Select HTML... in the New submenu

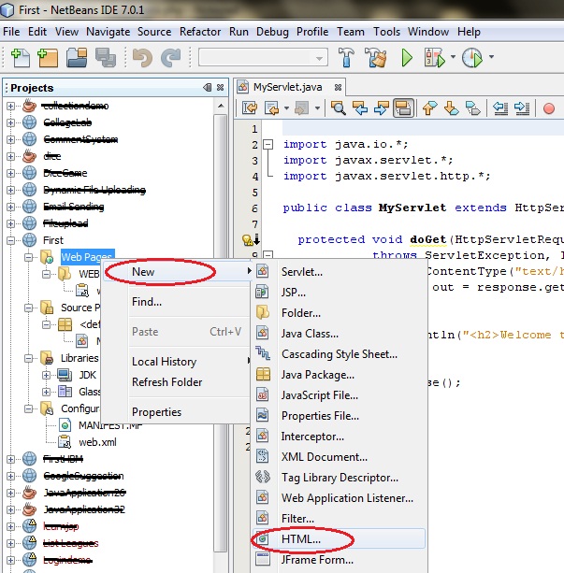tap(339, 539)
